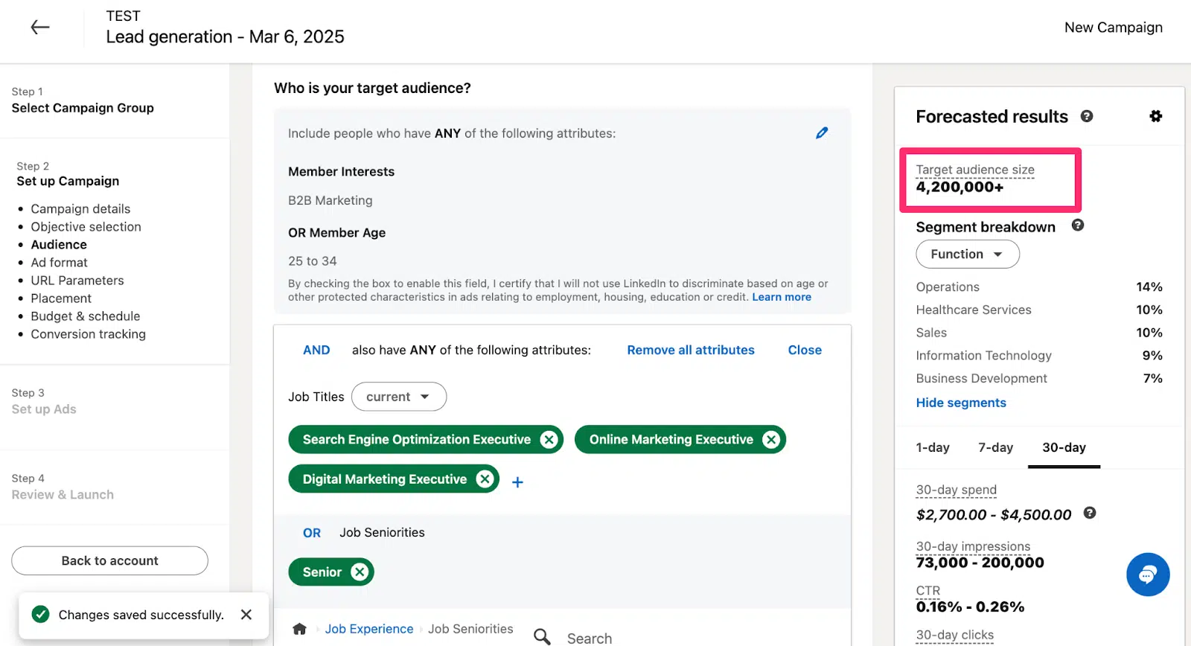Click Remove all attributes link
Image resolution: width=1191 pixels, height=646 pixels.
coord(691,351)
